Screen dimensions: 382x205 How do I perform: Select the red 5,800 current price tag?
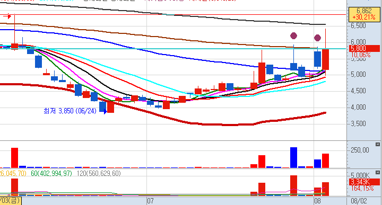pos(364,48)
